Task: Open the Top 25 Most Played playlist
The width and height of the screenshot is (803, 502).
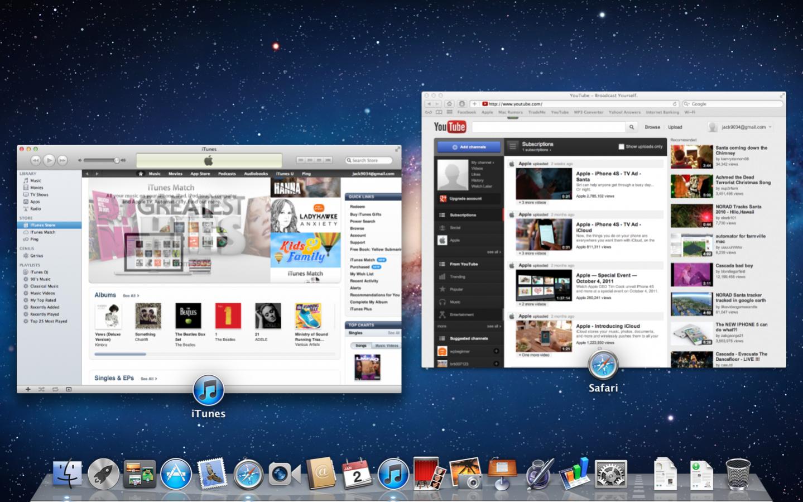Action: click(x=49, y=321)
